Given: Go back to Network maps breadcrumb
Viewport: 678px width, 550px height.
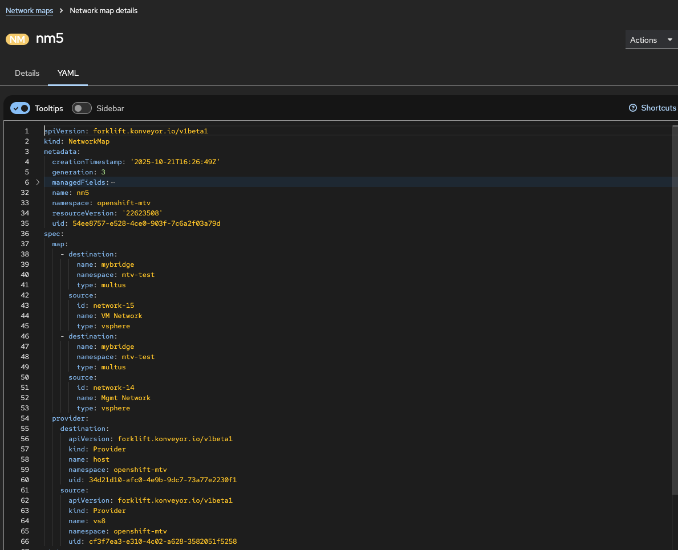Looking at the screenshot, I should click(x=29, y=11).
